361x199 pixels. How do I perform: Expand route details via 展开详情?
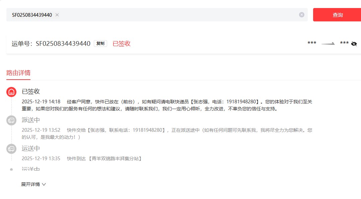coord(30,184)
